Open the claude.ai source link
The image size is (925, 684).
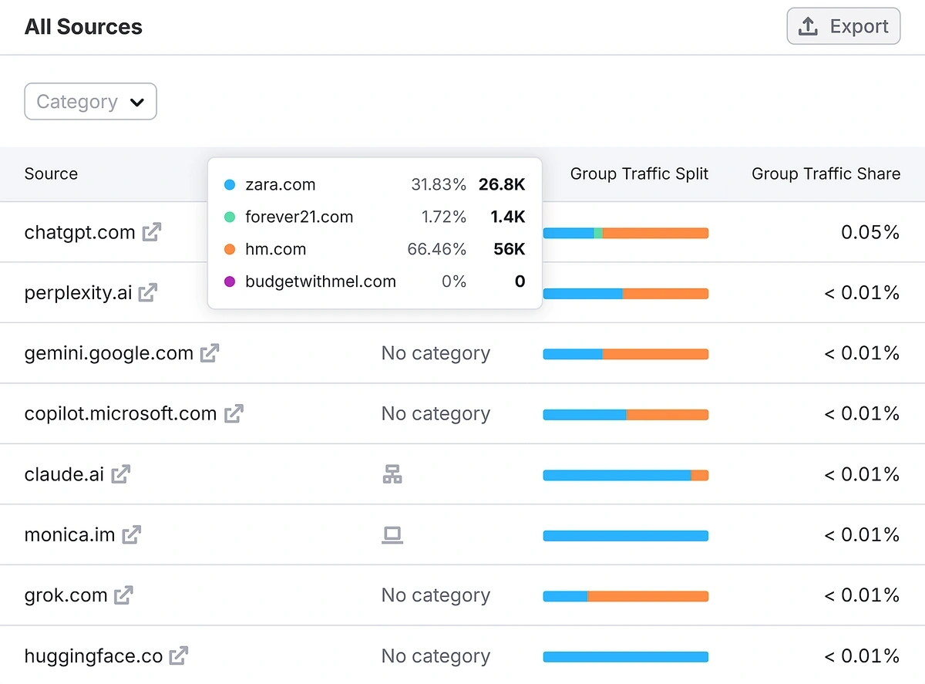click(64, 474)
